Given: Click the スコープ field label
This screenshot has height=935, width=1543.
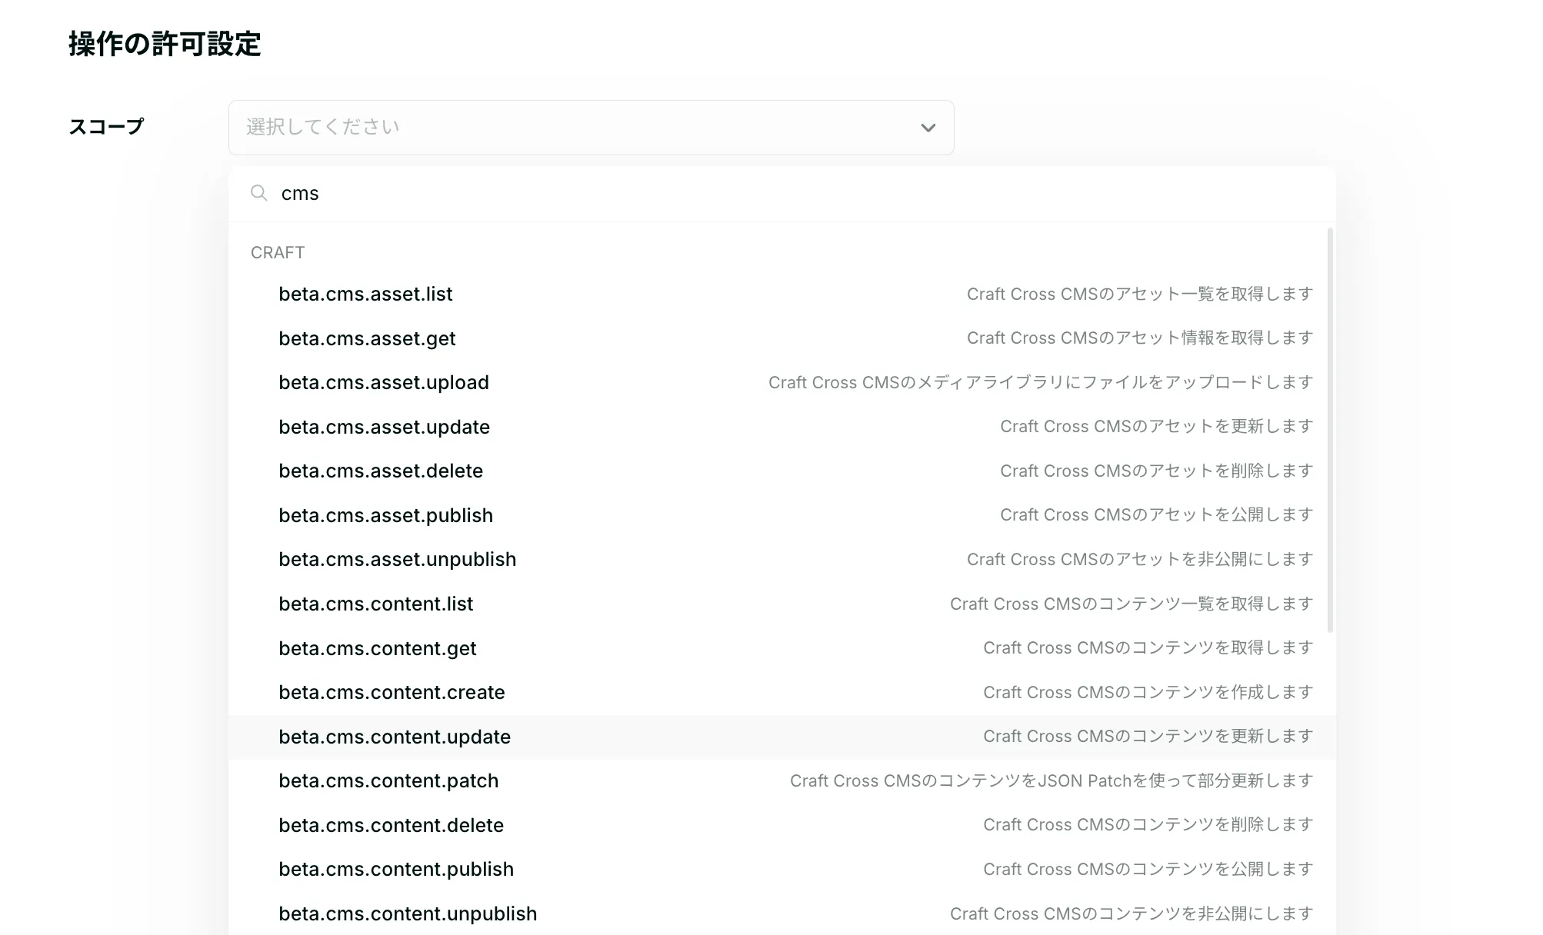Looking at the screenshot, I should coord(106,127).
